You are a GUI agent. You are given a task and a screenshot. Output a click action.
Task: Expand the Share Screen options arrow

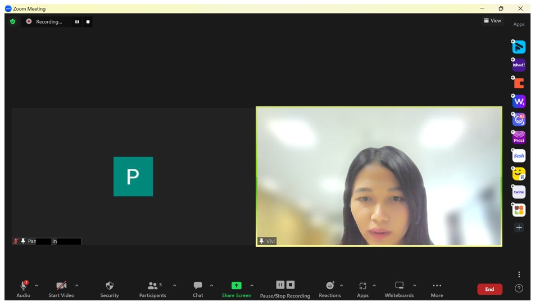pyautogui.click(x=252, y=286)
